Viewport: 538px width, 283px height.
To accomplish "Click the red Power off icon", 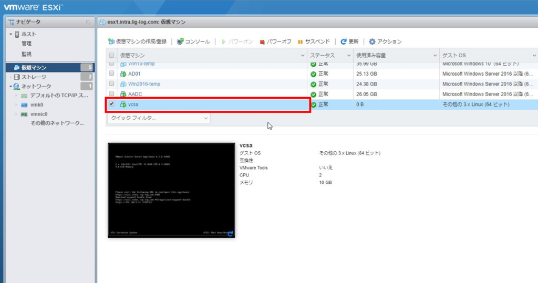I will (x=262, y=42).
